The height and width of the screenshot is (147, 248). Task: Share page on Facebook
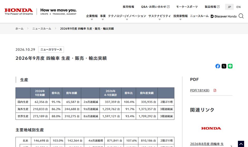[218, 66]
